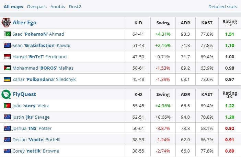Viewport: 241px width, 157px height.
Task: Click the Alter Ego team logo
Action: point(6,23)
